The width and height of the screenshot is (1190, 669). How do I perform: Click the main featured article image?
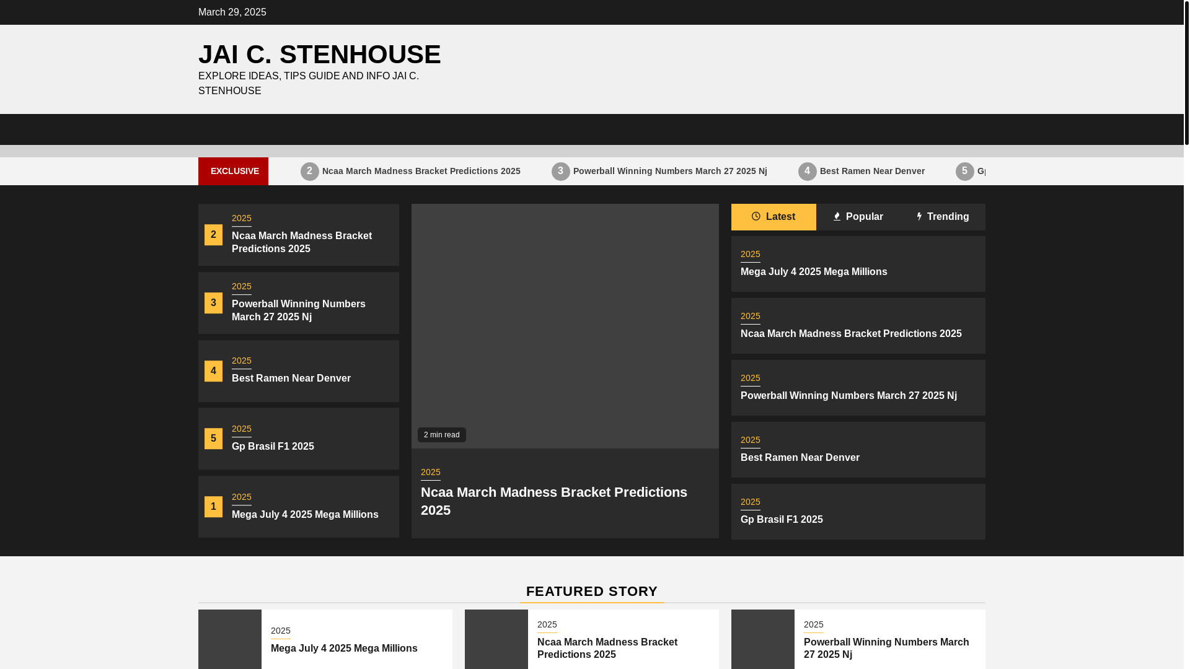tap(565, 326)
